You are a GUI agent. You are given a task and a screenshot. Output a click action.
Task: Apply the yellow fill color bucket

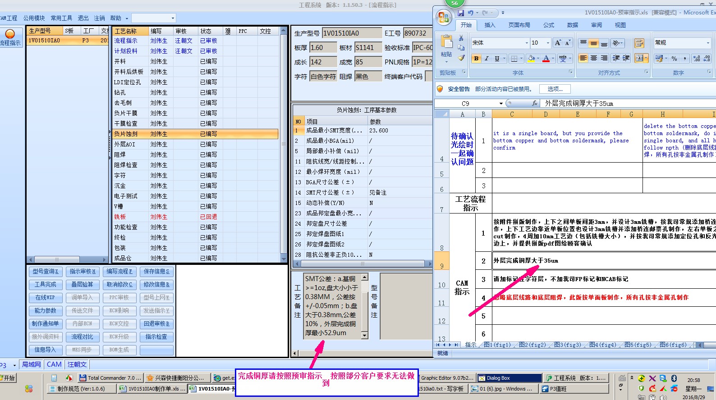(532, 58)
